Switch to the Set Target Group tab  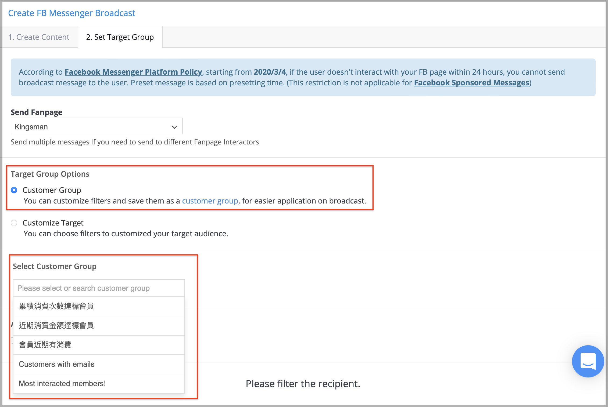[x=120, y=37]
